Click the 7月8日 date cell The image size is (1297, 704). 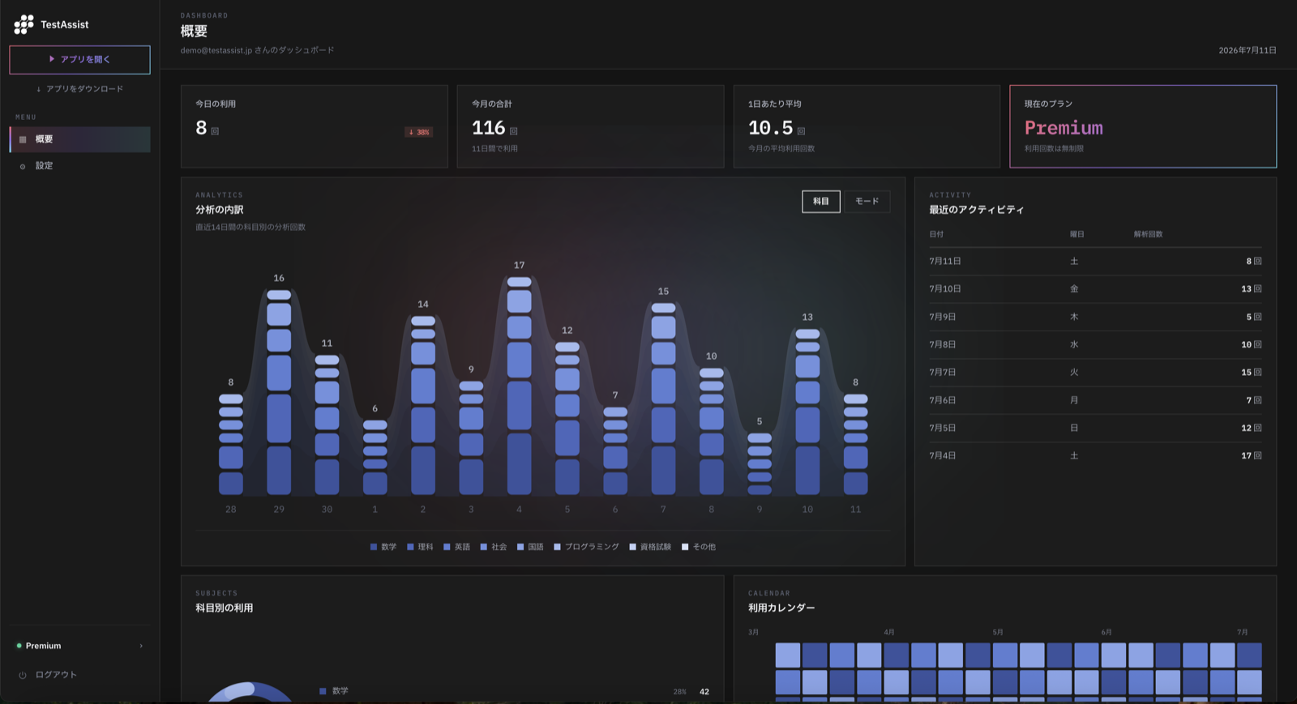(943, 344)
